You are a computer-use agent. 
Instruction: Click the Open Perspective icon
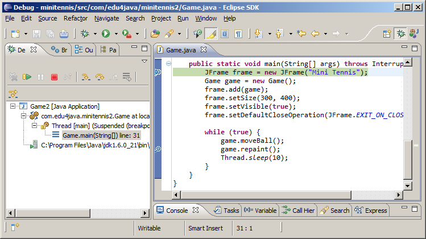click(x=387, y=34)
